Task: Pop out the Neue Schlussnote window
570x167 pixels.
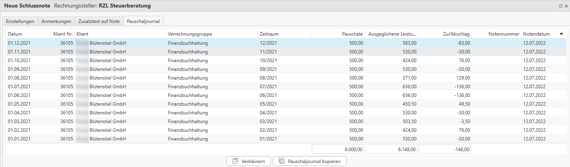Action: [x=561, y=6]
